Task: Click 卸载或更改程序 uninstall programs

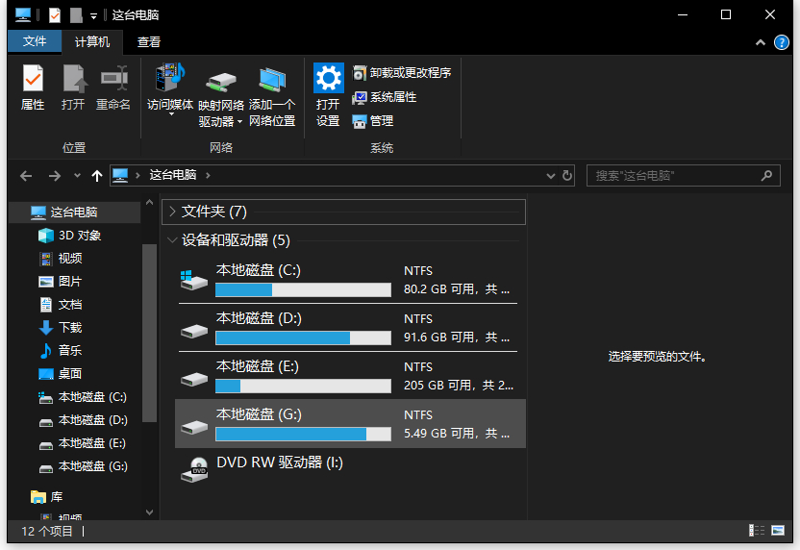Action: click(x=402, y=73)
